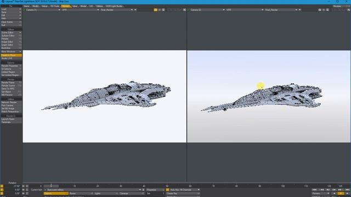The width and height of the screenshot is (351, 197).
Task: Toggle the Heading rotation channel
Action: click(2, 186)
